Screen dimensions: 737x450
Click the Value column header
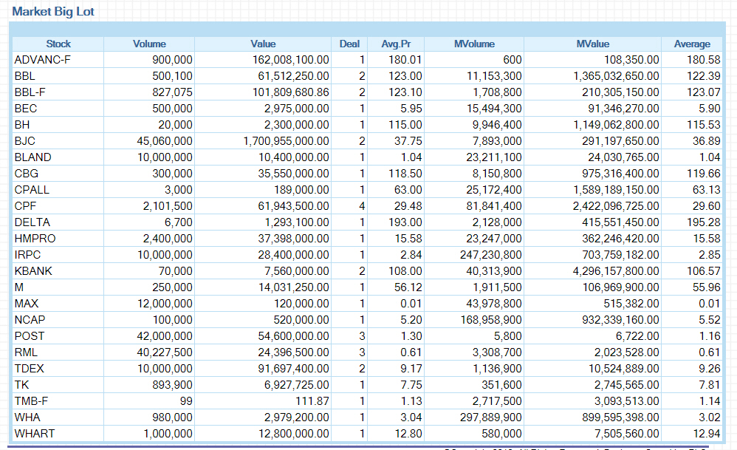tap(263, 44)
